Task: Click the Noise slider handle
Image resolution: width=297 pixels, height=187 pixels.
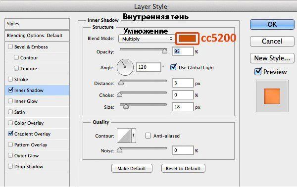Action: [x=119, y=150]
